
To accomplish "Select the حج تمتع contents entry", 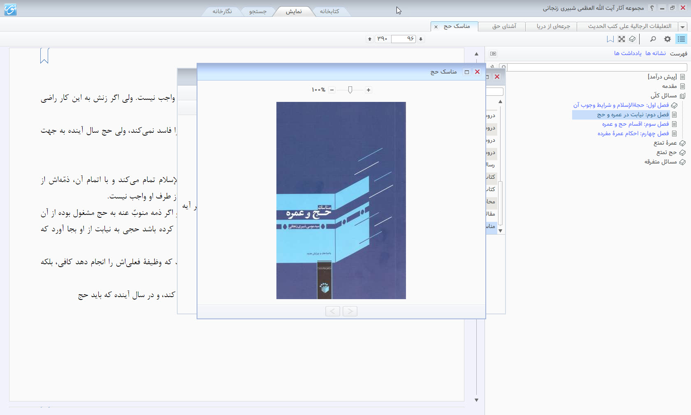I will [x=667, y=152].
